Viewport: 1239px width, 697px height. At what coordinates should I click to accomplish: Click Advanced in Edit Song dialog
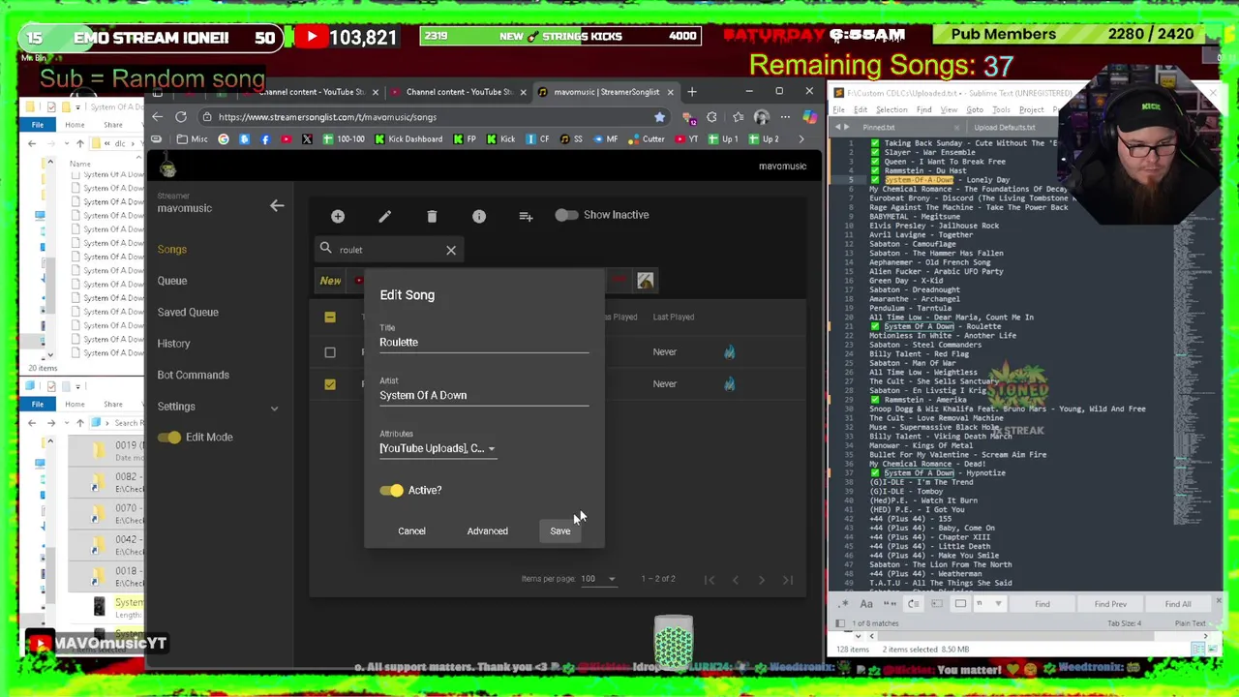487,531
